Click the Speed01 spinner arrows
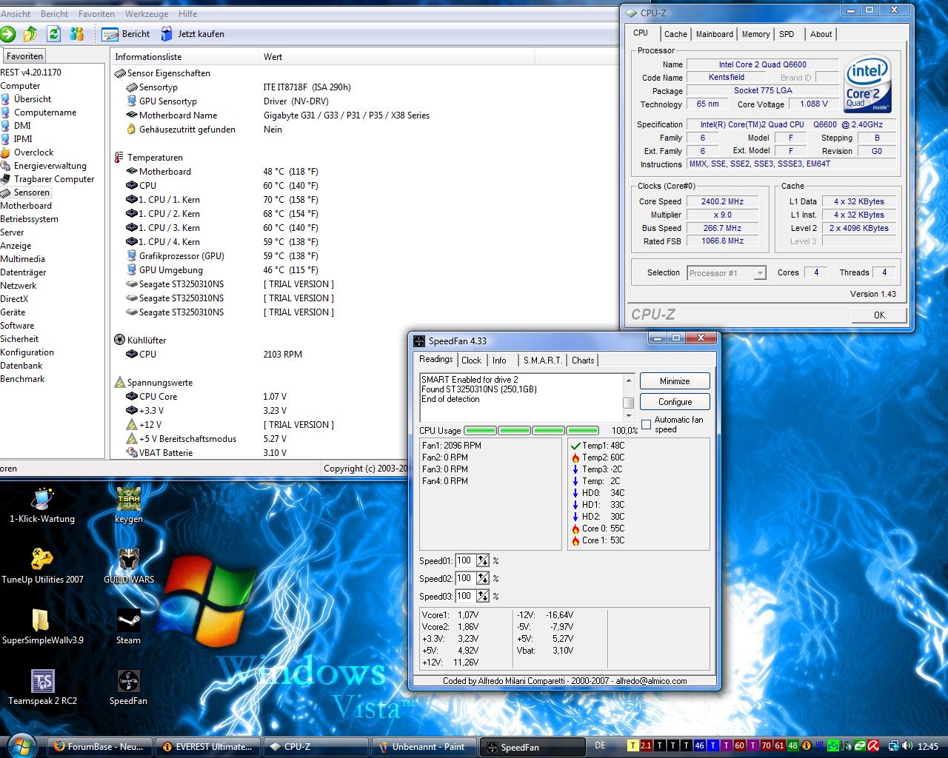Viewport: 948px width, 758px height. click(483, 560)
